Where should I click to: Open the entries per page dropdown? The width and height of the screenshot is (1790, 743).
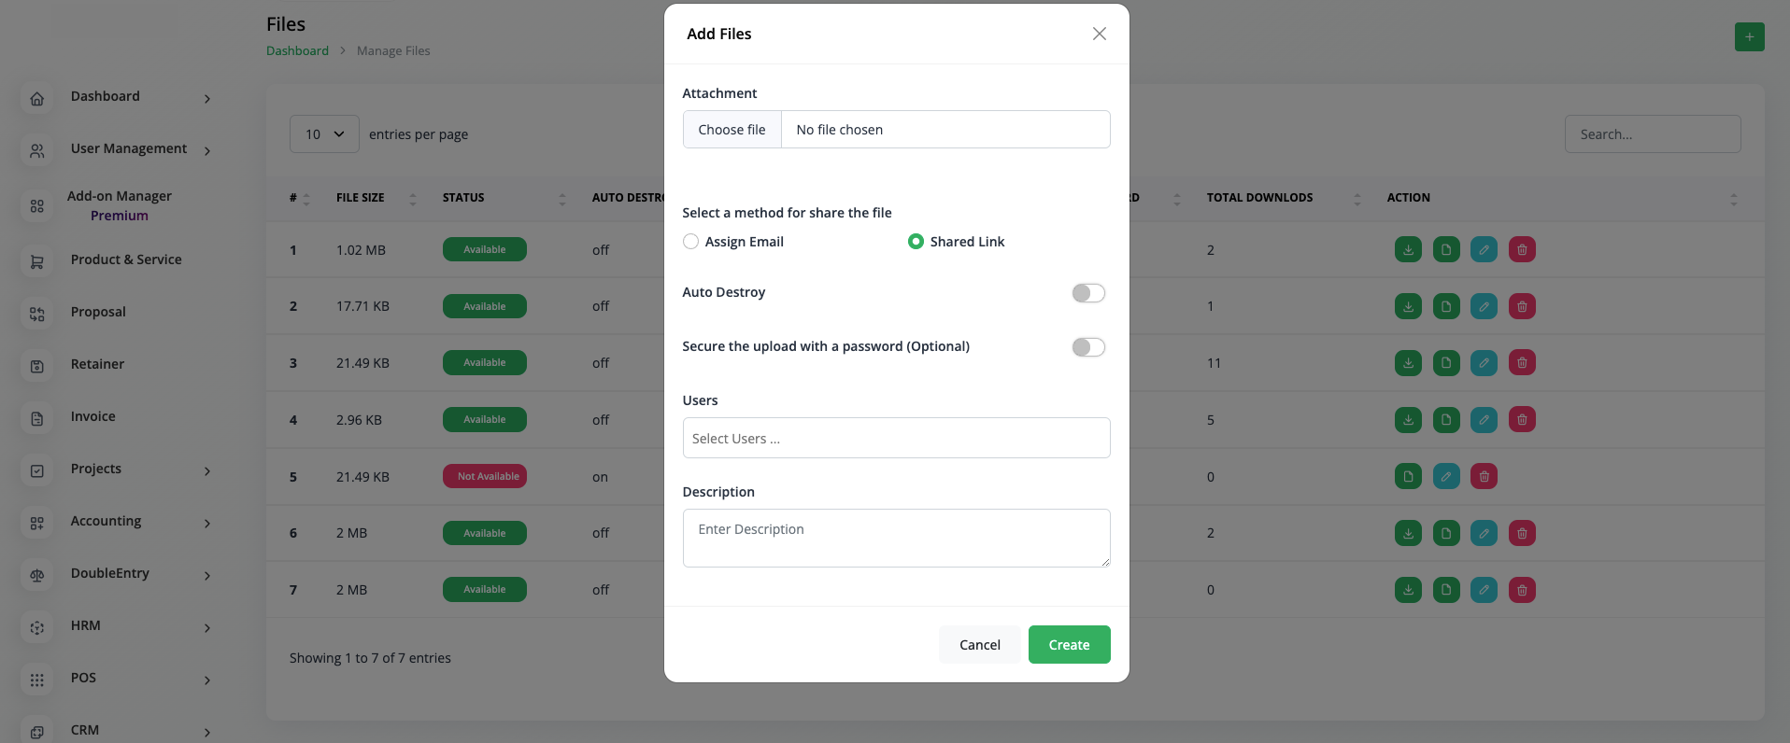point(324,134)
